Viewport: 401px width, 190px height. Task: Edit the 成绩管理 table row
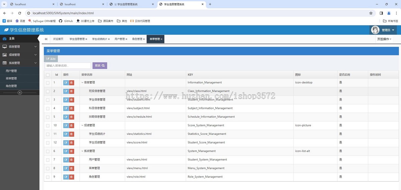coord(66,125)
